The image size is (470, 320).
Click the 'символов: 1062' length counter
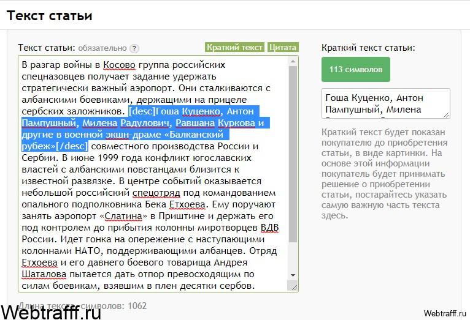pyautogui.click(x=114, y=306)
